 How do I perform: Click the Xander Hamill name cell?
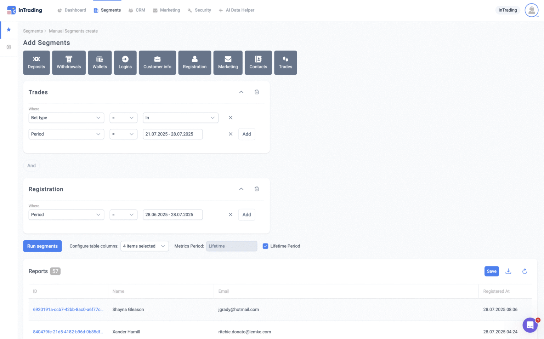tap(126, 332)
